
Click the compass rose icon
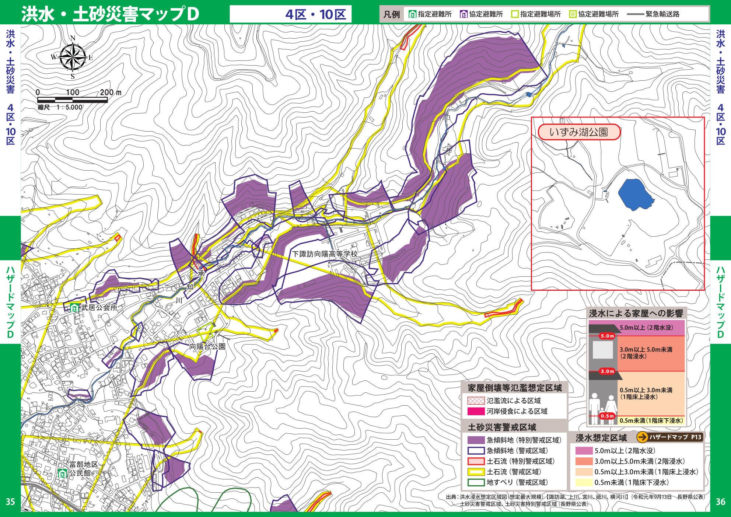(73, 57)
